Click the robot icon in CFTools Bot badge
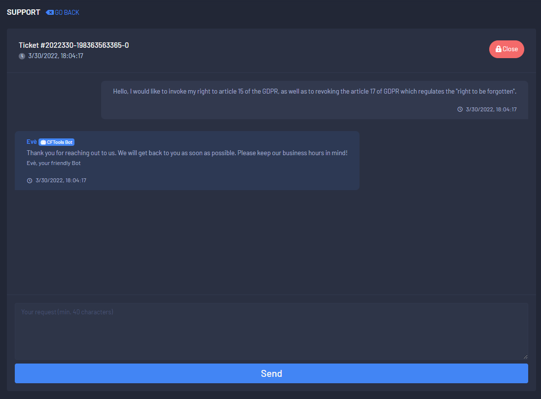 tap(43, 142)
